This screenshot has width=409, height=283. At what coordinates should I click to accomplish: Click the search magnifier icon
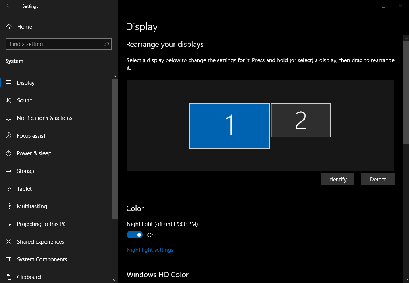click(106, 44)
